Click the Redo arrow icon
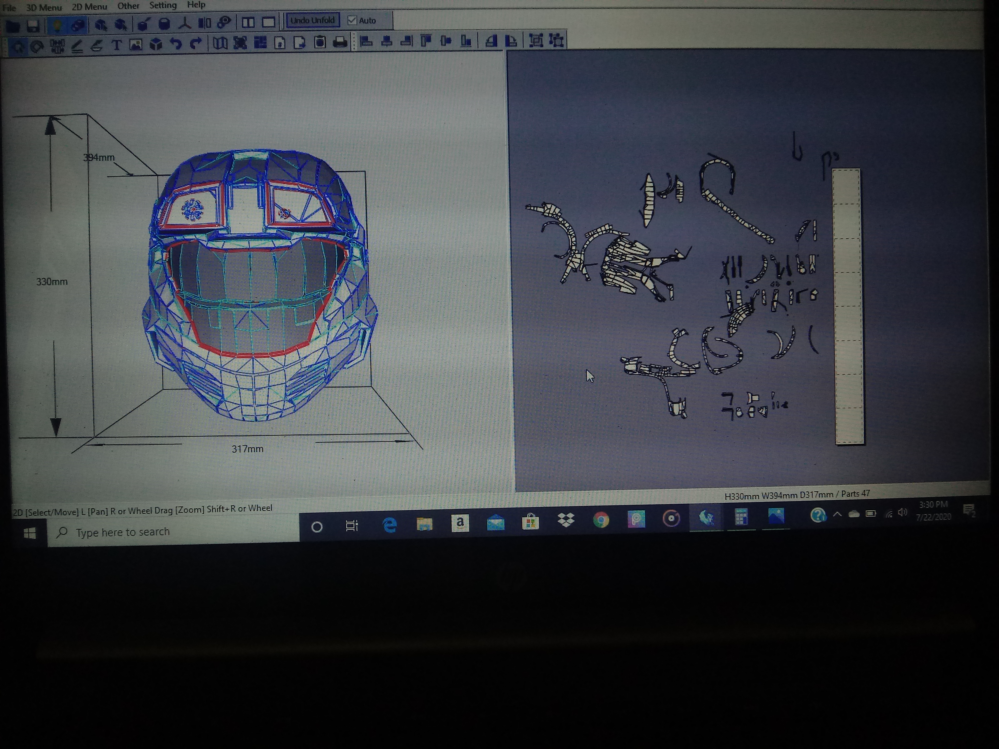999x749 pixels. [196, 43]
